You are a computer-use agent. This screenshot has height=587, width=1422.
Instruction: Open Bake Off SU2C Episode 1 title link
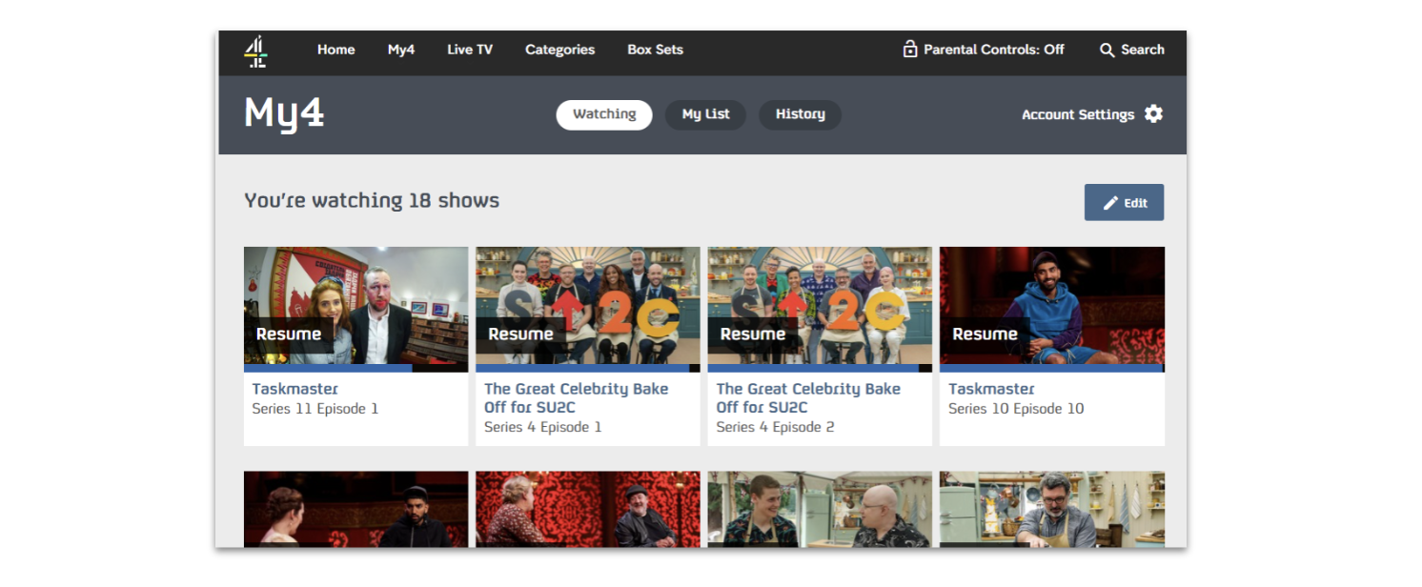coord(576,398)
